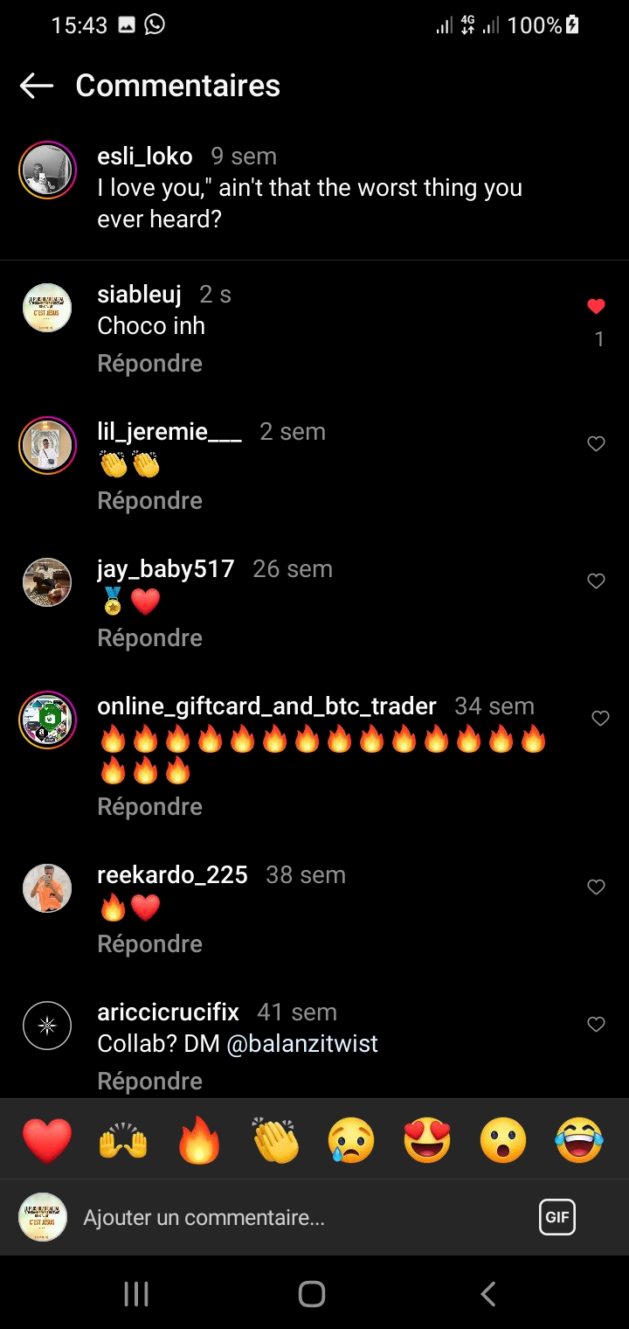Insert the clapping hands emoji reaction
The width and height of the screenshot is (629, 1329).
276,1141
